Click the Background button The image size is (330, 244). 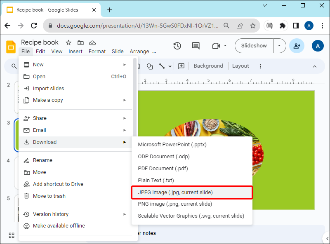(x=208, y=66)
